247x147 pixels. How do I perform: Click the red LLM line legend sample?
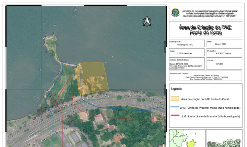coord(175,115)
